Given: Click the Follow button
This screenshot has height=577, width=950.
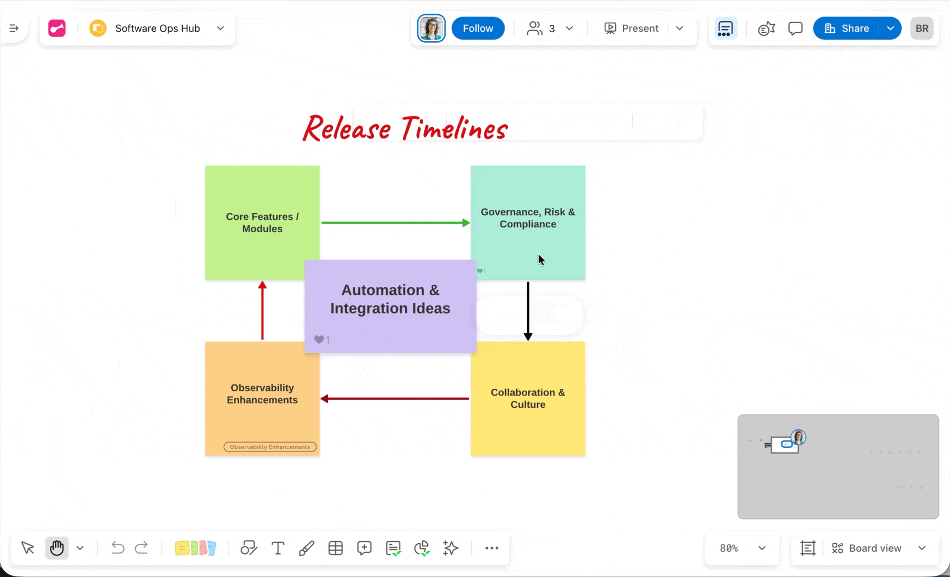Looking at the screenshot, I should (x=478, y=28).
